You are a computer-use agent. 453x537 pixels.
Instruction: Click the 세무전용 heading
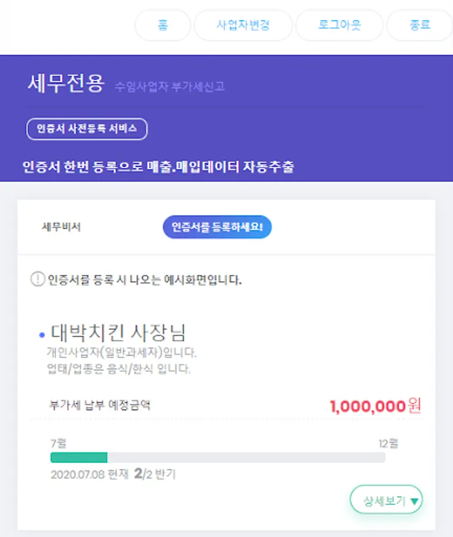66,83
